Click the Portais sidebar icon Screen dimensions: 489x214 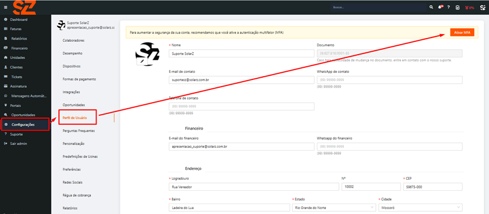click(6, 105)
